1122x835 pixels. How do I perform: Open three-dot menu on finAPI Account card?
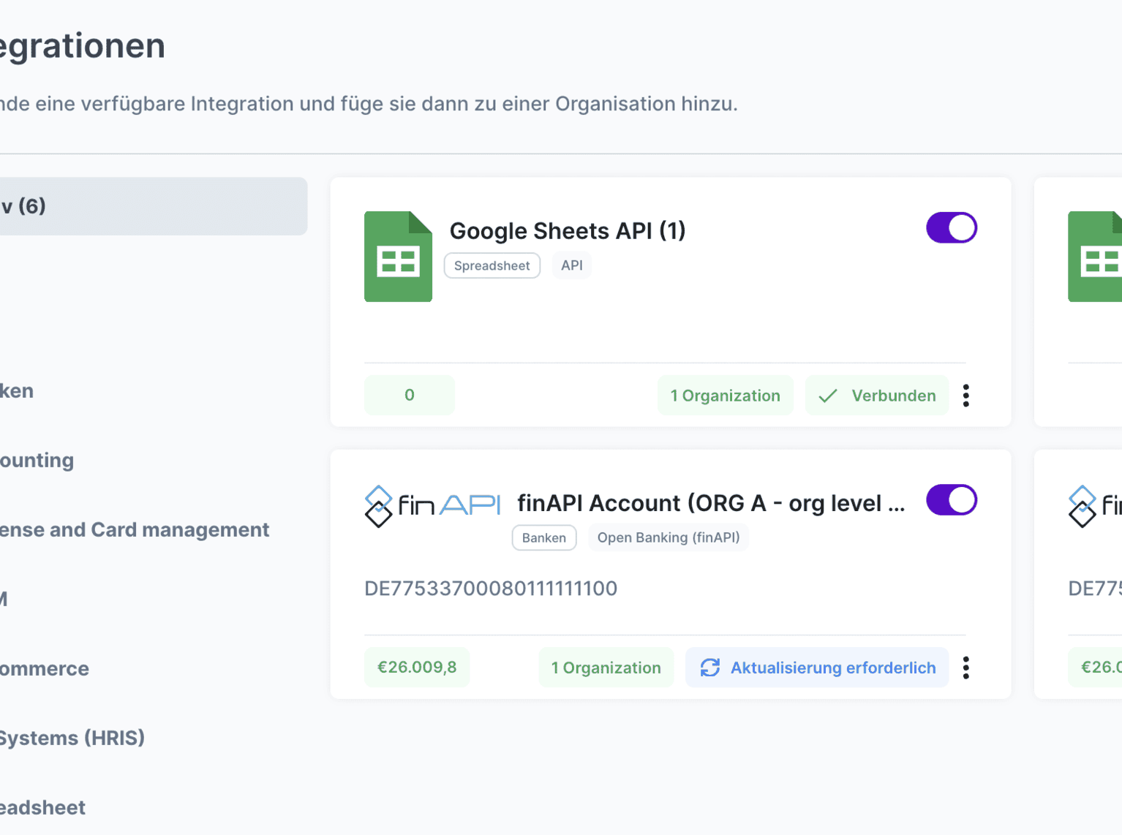tap(966, 668)
